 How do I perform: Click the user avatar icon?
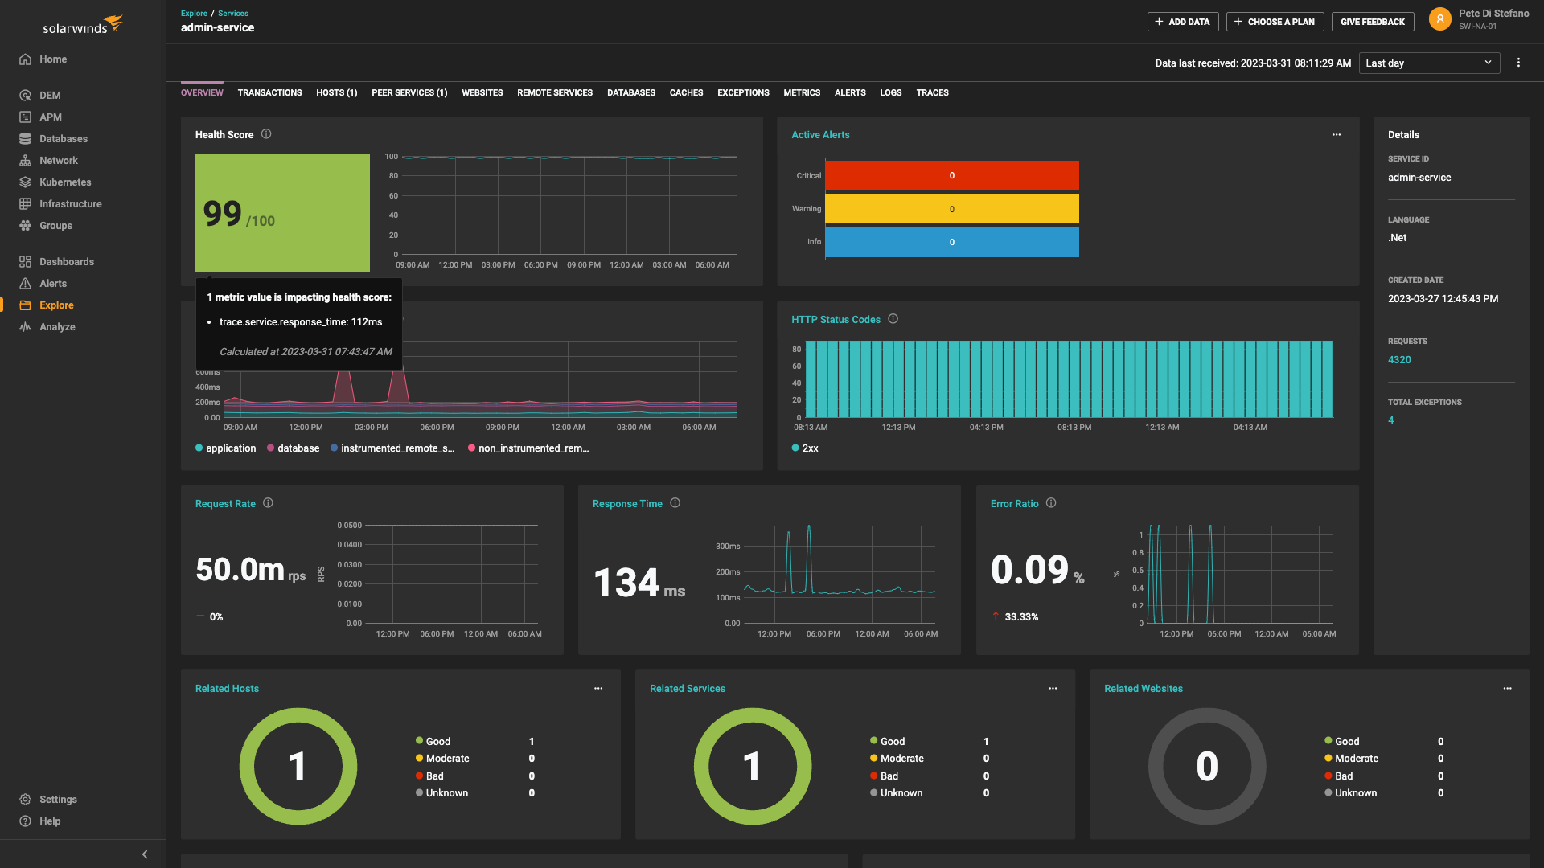[1439, 19]
